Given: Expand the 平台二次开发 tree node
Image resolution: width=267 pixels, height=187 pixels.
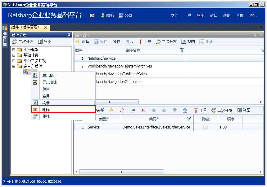Looking at the screenshot, I should (14, 61).
